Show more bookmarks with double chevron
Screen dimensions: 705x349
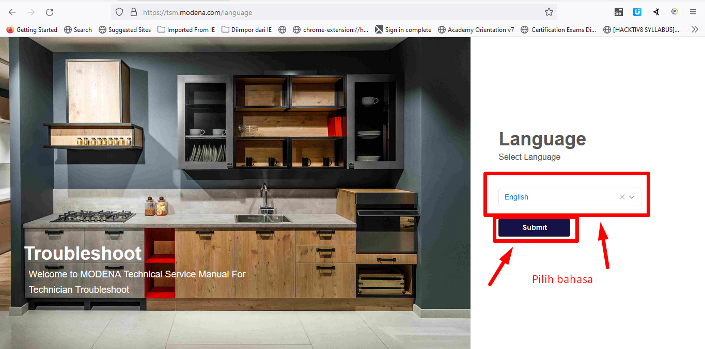pyautogui.click(x=695, y=30)
